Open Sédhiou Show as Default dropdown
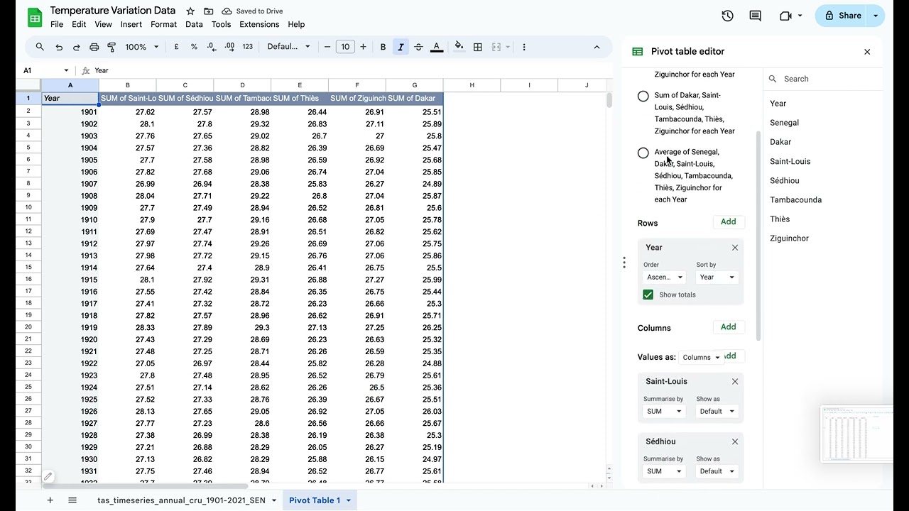909x511 pixels. pos(717,471)
